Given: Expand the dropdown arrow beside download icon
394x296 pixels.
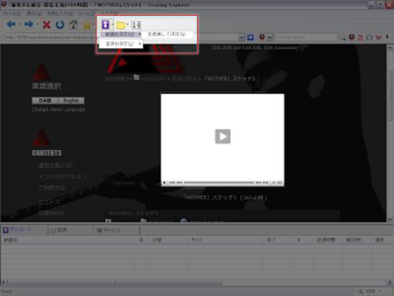Looking at the screenshot, I should click(x=112, y=24).
